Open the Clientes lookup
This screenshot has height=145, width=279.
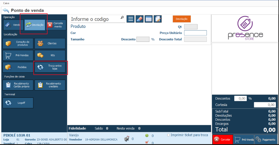(x=50, y=44)
